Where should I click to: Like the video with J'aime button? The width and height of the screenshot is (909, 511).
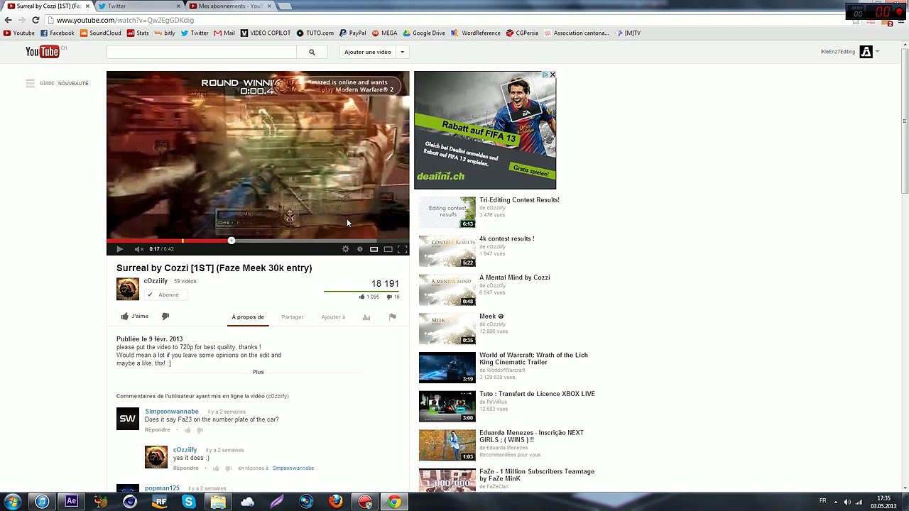(x=134, y=317)
